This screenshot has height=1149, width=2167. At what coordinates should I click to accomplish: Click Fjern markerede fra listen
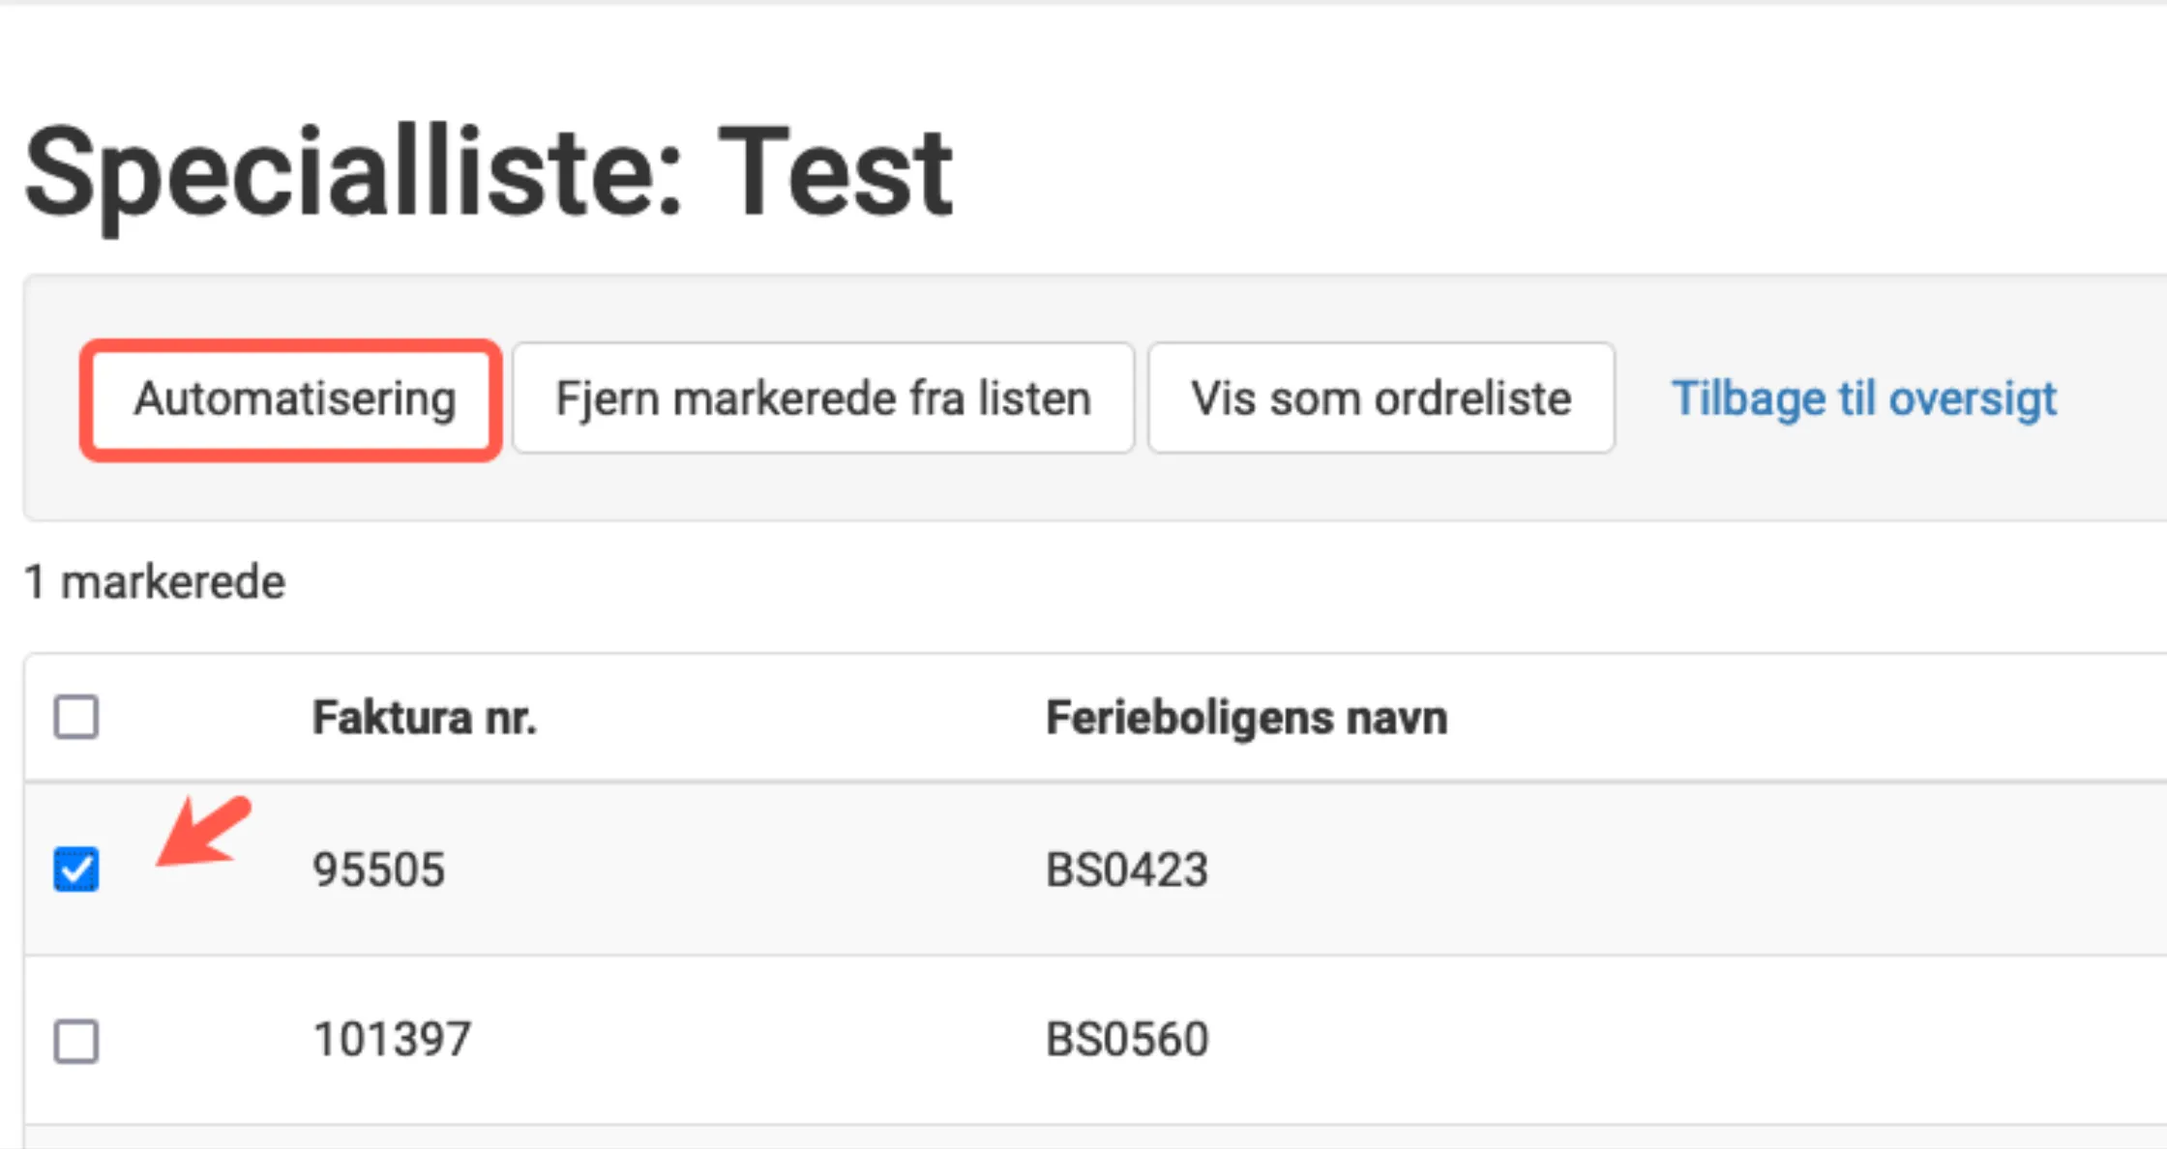[x=823, y=398]
